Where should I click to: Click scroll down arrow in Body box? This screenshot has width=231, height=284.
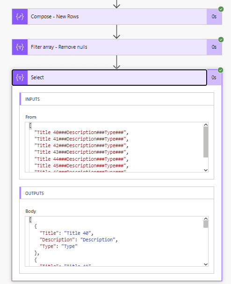point(206,264)
